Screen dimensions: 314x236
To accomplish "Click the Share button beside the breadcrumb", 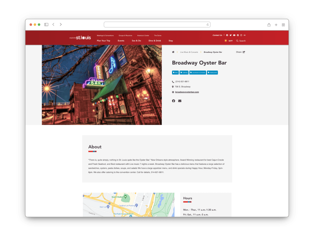I will (x=240, y=52).
